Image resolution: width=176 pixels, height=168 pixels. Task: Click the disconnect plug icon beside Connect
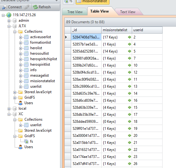[x=27, y=7]
